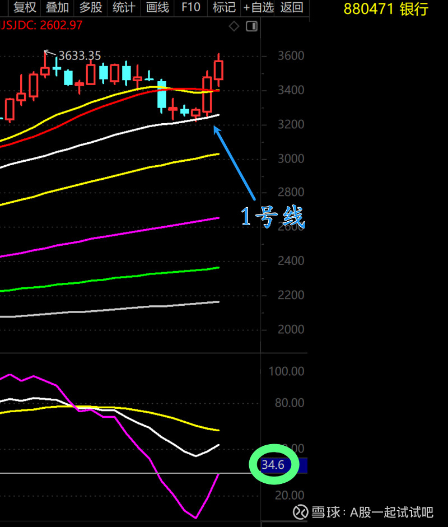Go back with 返回 button
The image size is (448, 527).
291,7
